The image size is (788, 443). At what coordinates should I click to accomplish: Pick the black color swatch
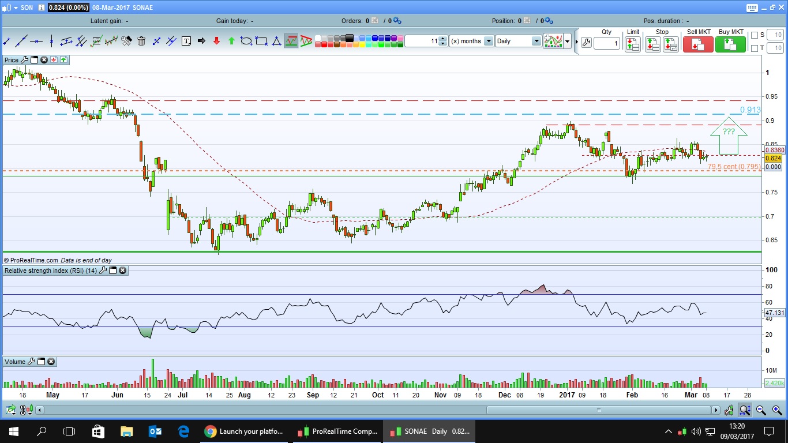[349, 38]
